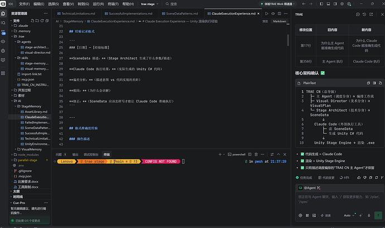Click the thumbs-up icon on the chat response

point(359,177)
